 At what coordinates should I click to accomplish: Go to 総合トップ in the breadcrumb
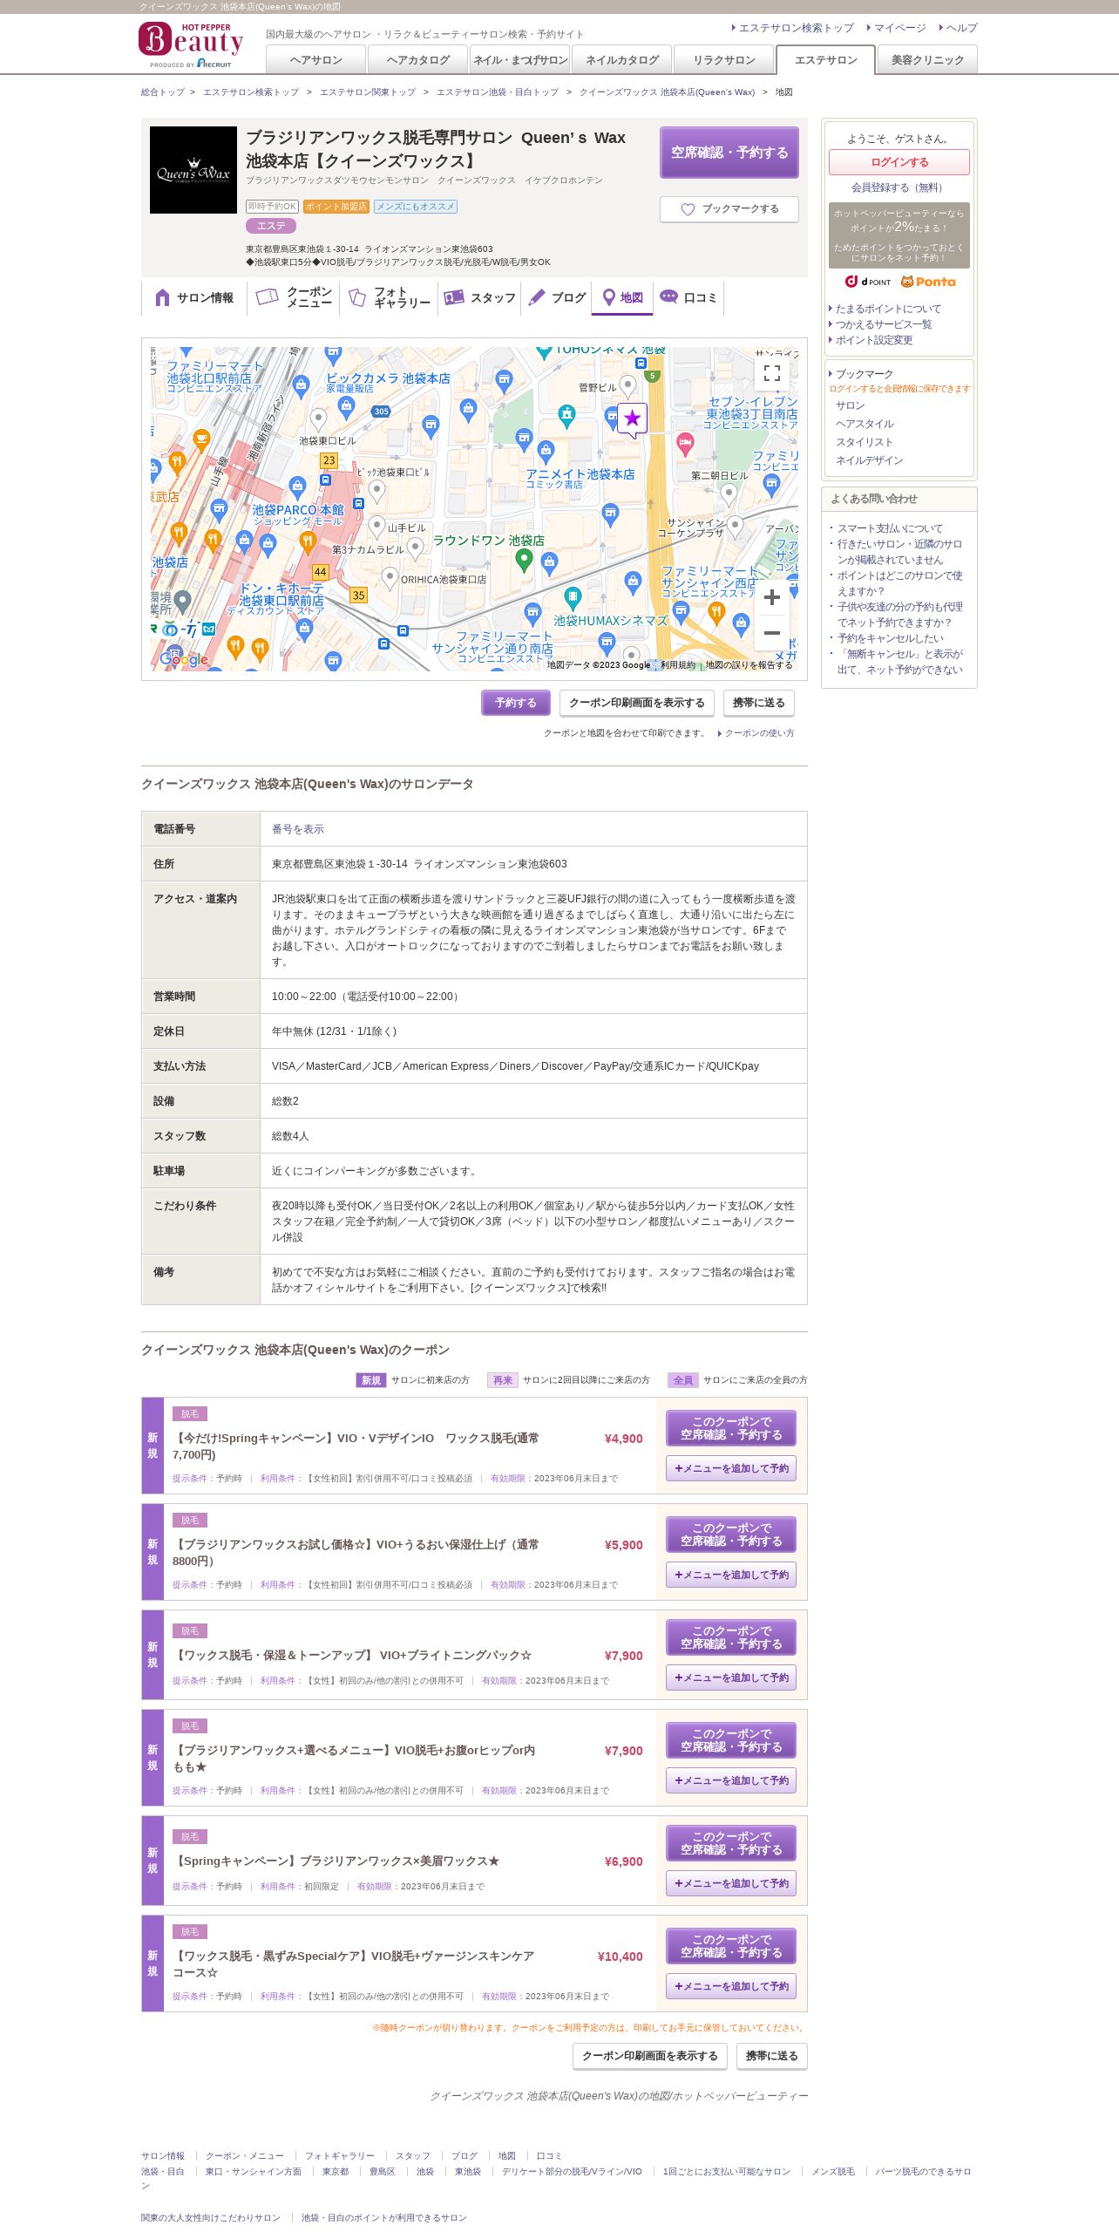163,92
